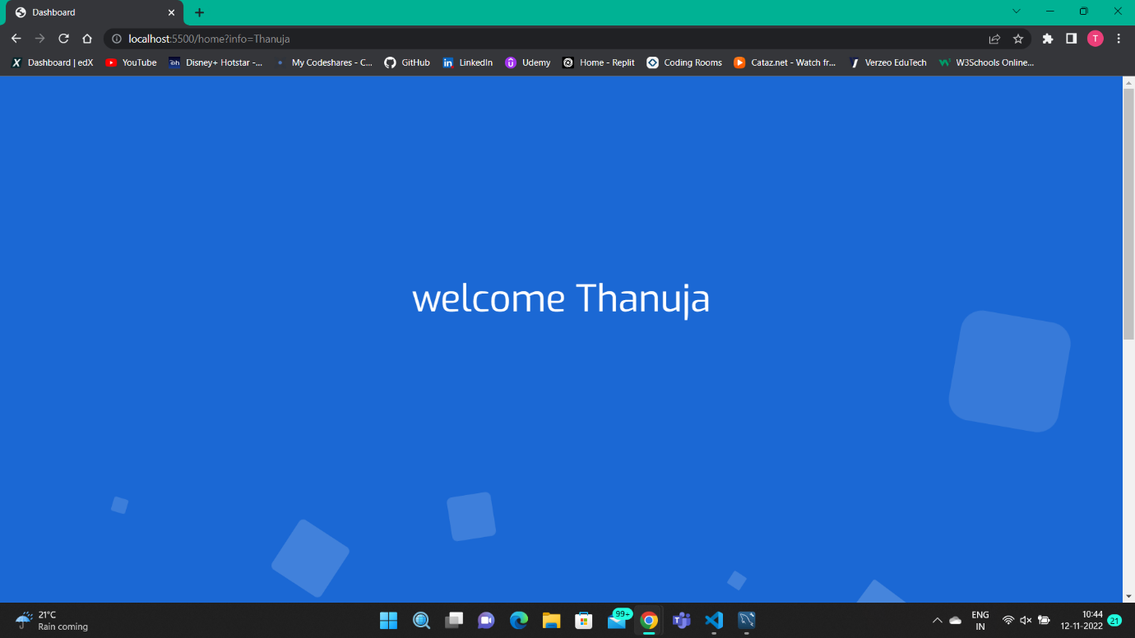
Task: Open the Windows Start menu
Action: [388, 620]
